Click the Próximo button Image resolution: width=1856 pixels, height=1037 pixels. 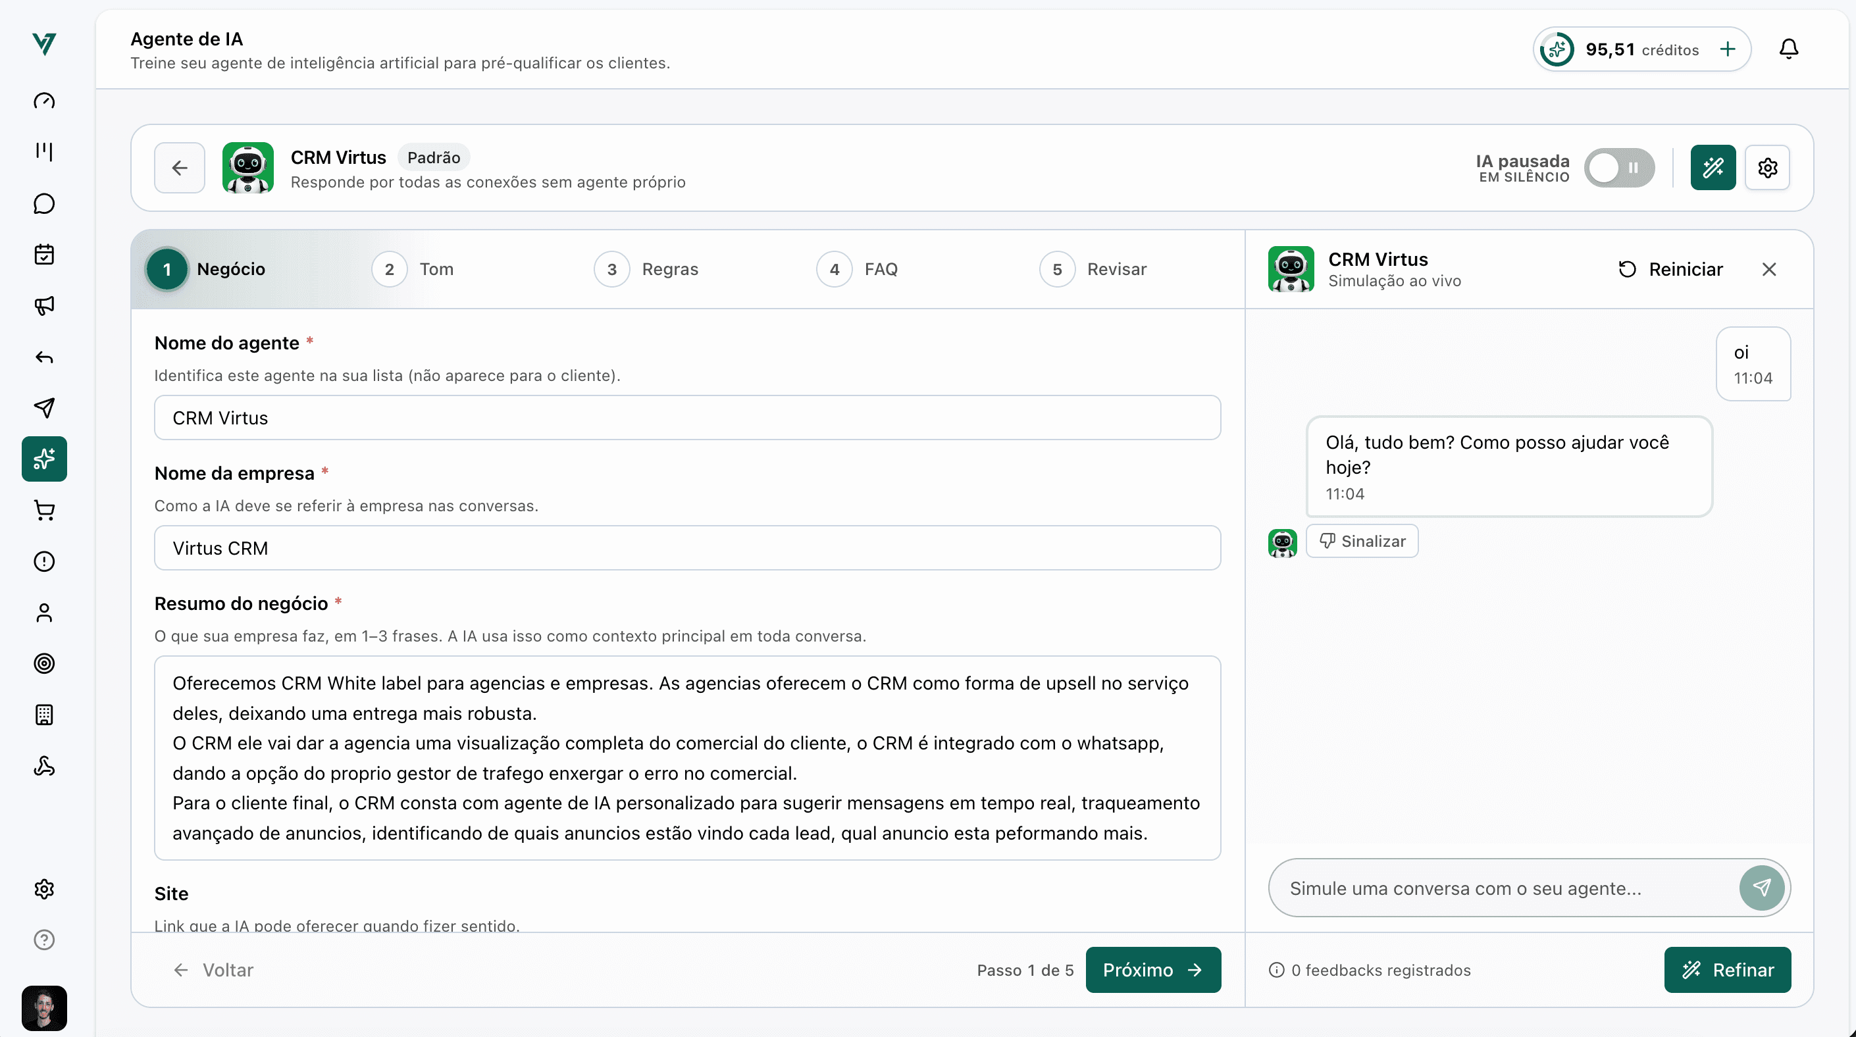(1153, 969)
